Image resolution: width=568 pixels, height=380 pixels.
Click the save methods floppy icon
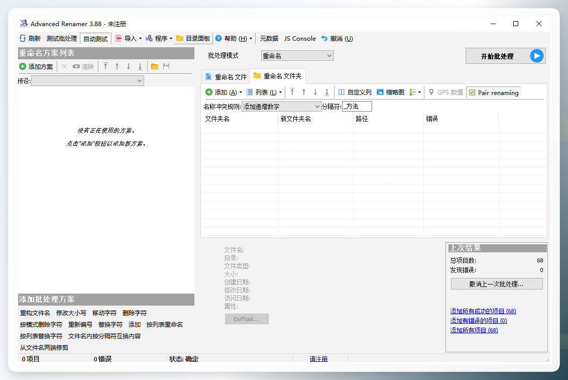166,66
